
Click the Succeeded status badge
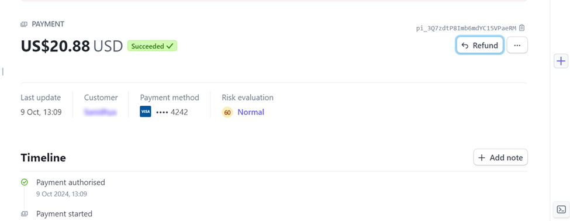pos(152,46)
